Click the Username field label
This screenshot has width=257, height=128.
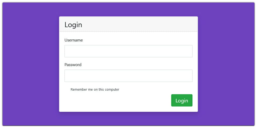(x=74, y=40)
